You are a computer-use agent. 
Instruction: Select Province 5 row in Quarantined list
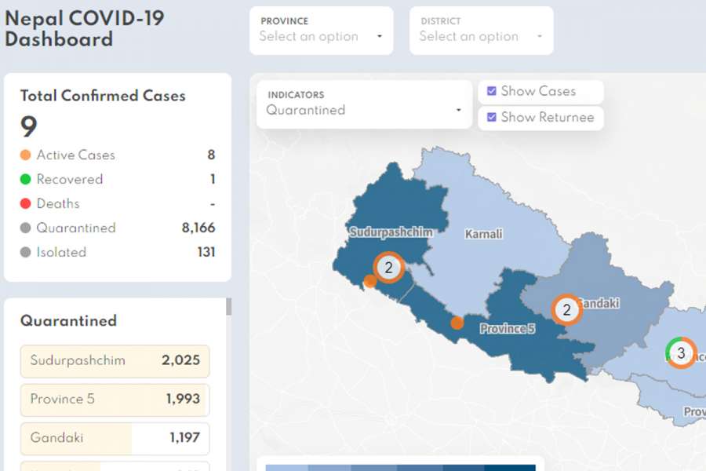click(115, 400)
